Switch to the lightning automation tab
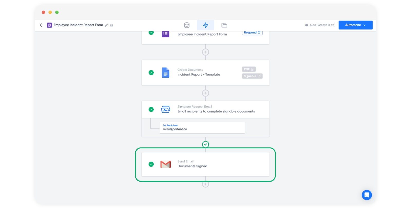The width and height of the screenshot is (411, 209). click(206, 25)
